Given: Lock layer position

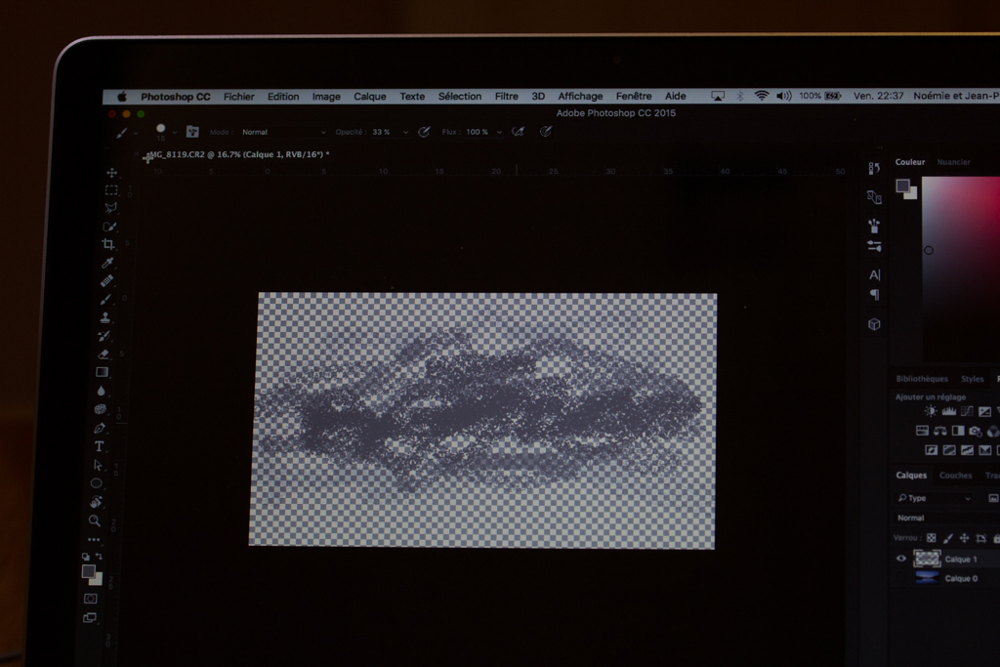Looking at the screenshot, I should 964,538.
